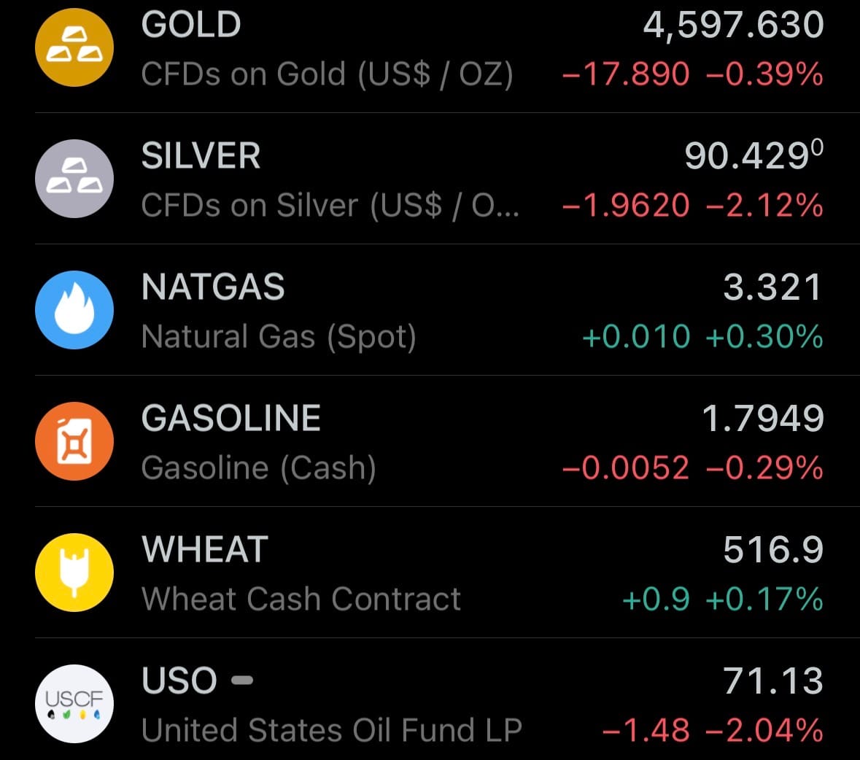Tap the silver bars icon

point(74,179)
